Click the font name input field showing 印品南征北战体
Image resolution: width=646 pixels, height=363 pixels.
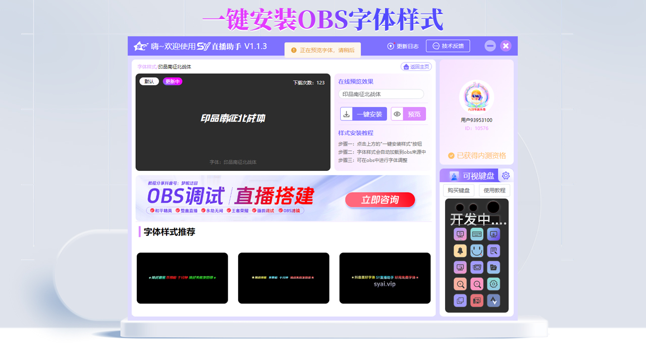click(381, 94)
